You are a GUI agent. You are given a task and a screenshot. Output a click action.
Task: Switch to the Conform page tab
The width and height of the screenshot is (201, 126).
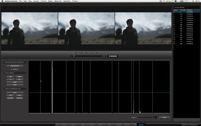(x=78, y=125)
